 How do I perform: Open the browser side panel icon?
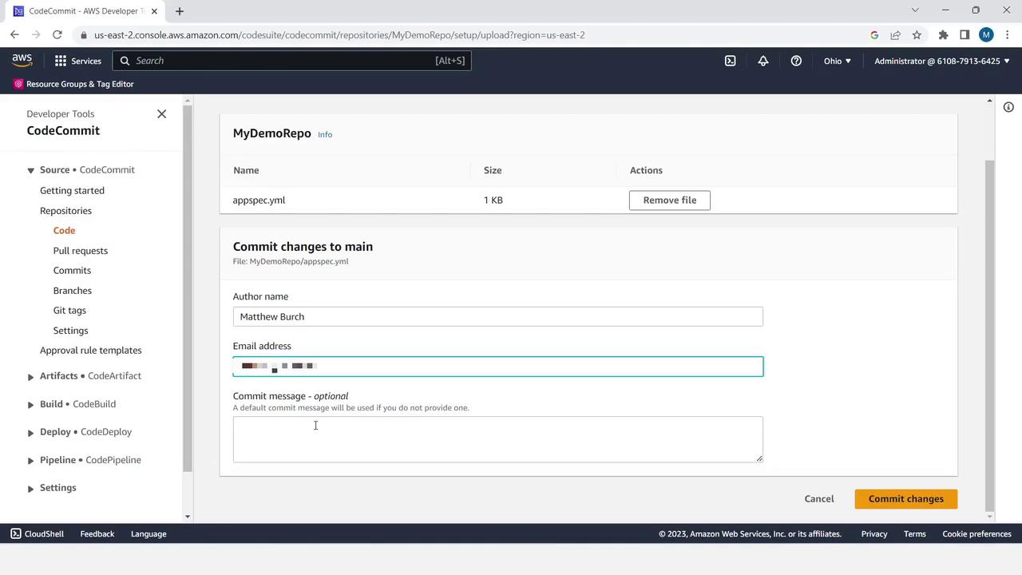tap(965, 35)
